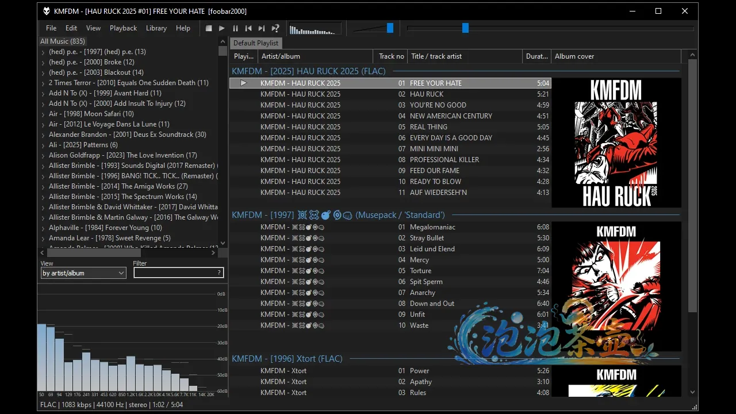Click the playlist scroll-down arrow
Screen dimensions: 736x414
pyautogui.click(x=692, y=392)
